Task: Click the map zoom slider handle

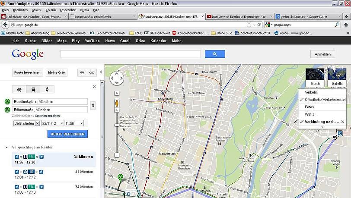Action: (x=117, y=125)
